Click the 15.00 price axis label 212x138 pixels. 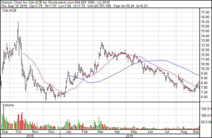click(x=205, y=31)
